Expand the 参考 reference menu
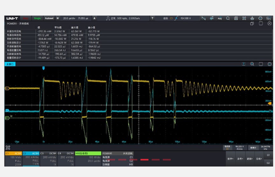The image size is (275, 177). [240, 159]
